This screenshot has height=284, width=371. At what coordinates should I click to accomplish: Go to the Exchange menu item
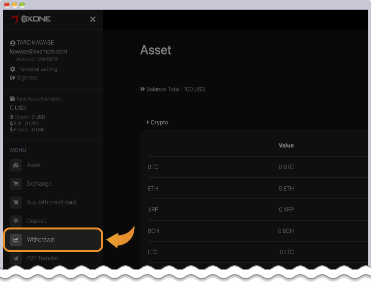coord(39,184)
